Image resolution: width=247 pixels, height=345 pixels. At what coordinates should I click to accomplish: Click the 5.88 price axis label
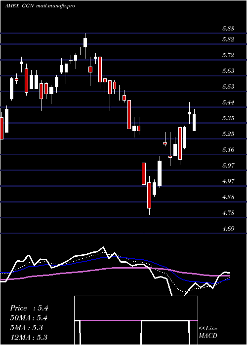pyautogui.click(x=228, y=29)
